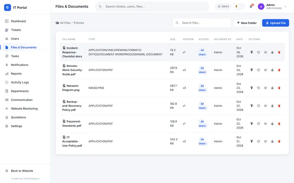Toggle lock on Backup-and-Recovery-Policy.pdf
Viewport: 294px width, 183px height.
272,106
